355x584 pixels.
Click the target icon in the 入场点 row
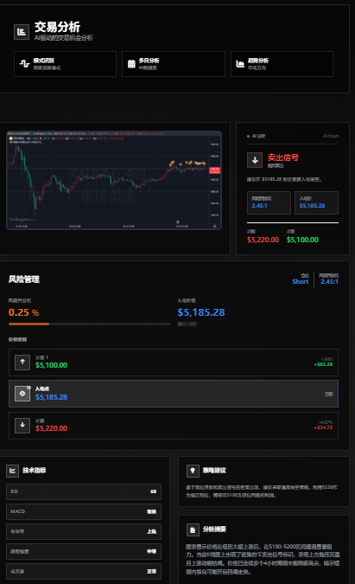[22, 394]
